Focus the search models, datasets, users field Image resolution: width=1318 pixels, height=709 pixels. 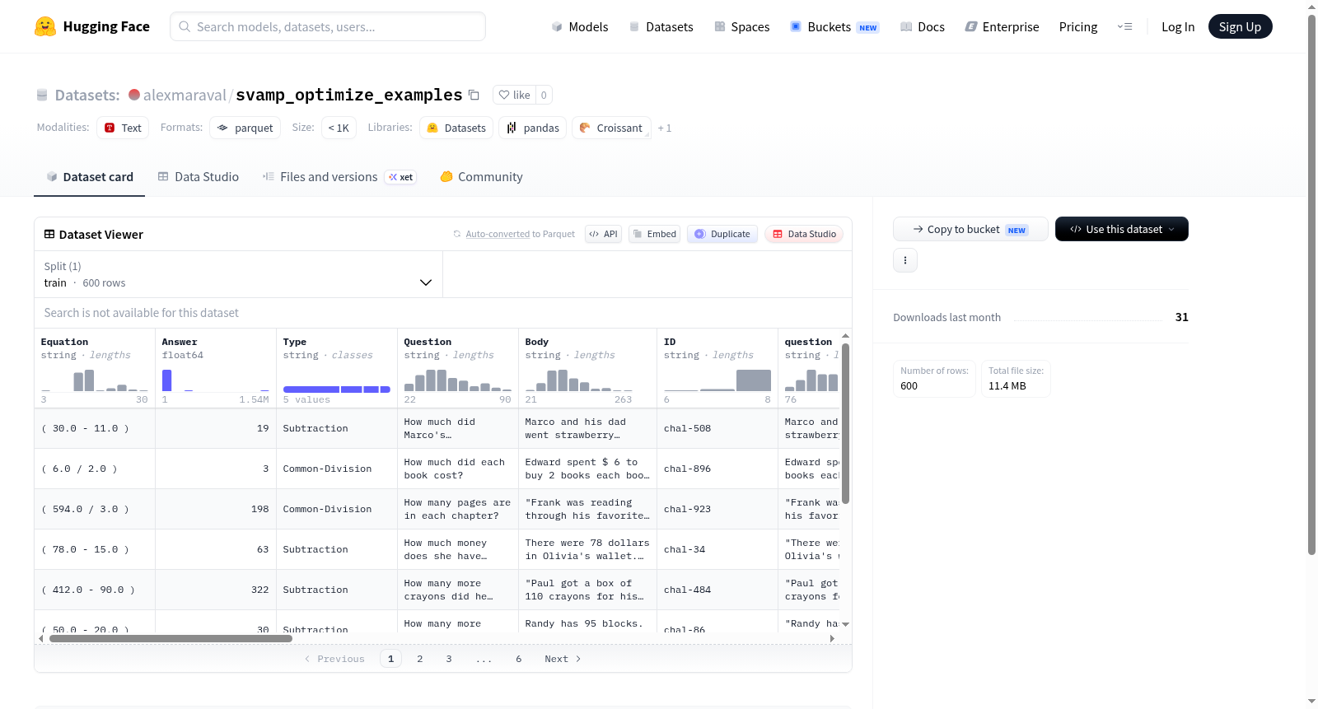tap(328, 26)
